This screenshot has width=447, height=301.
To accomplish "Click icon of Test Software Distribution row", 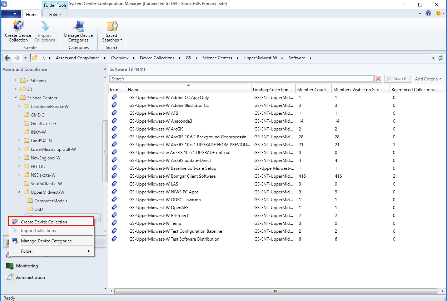I will pyautogui.click(x=114, y=239).
